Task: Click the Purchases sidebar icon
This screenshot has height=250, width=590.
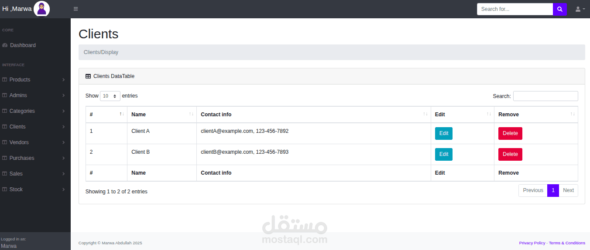Action: pos(5,158)
